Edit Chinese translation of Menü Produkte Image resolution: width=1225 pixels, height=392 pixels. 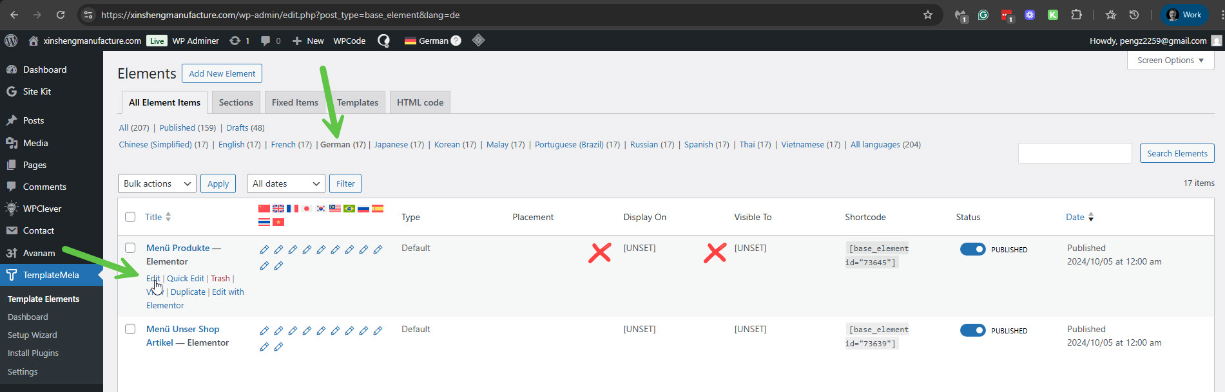coord(264,250)
